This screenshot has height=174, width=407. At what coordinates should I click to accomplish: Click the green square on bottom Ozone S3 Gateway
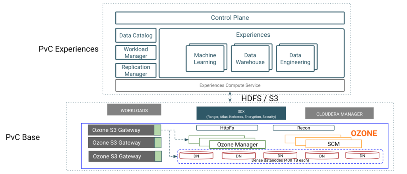157,156
